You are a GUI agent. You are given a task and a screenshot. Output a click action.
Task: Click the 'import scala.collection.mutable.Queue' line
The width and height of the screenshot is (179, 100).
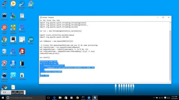coord(57,35)
